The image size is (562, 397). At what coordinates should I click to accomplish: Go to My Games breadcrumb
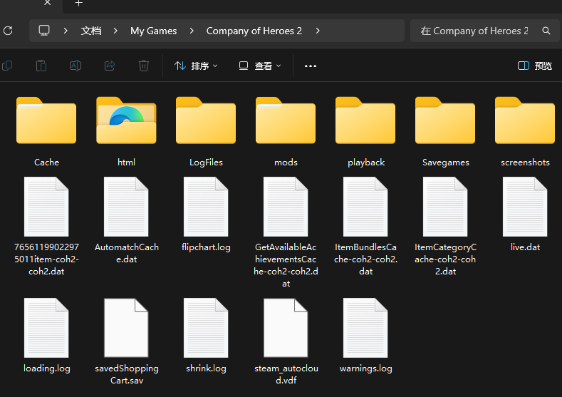click(153, 31)
